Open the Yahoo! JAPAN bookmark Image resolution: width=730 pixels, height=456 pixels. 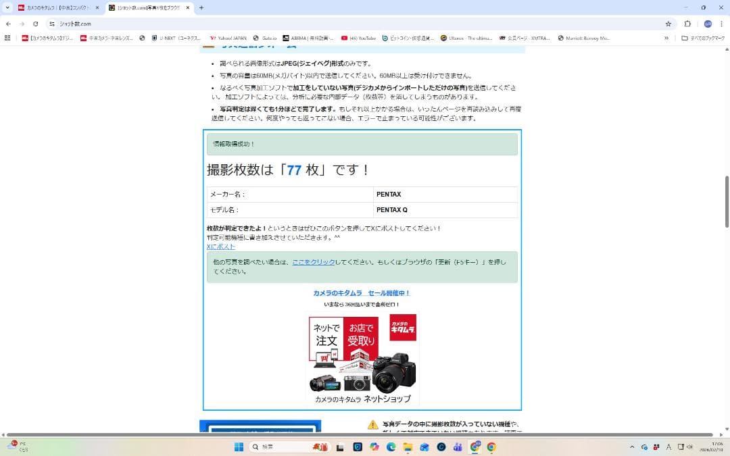click(x=227, y=39)
